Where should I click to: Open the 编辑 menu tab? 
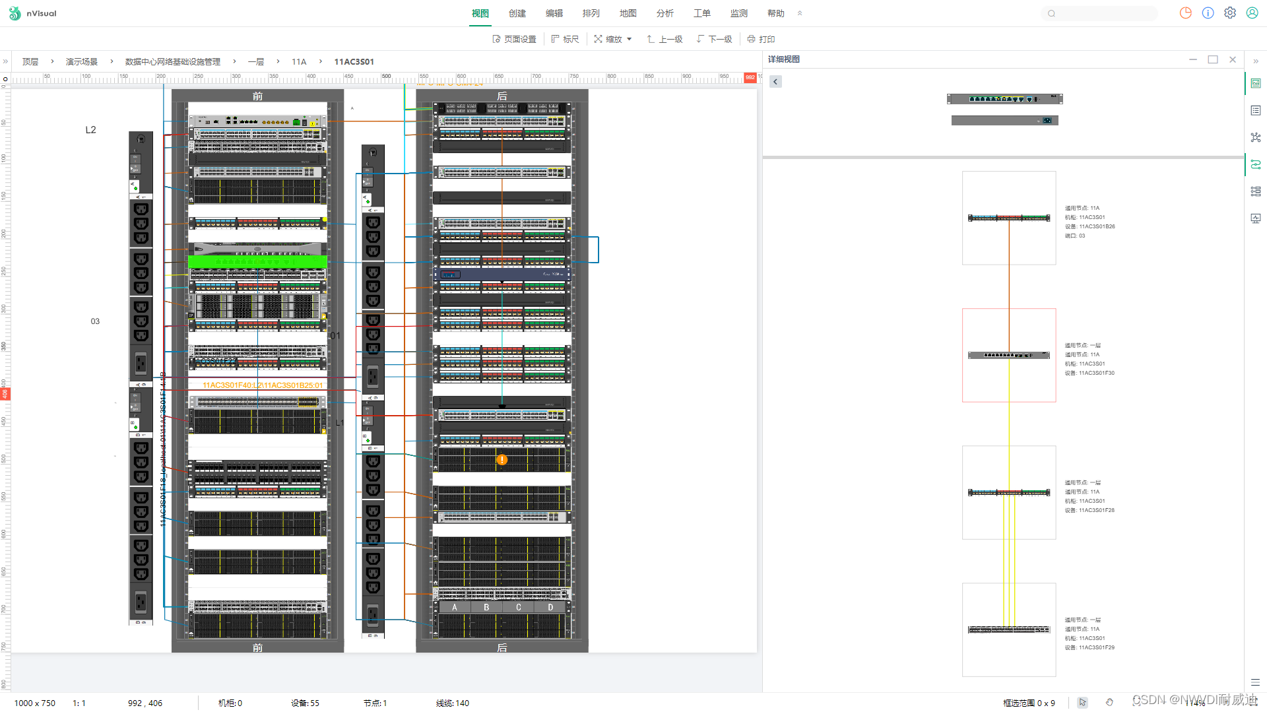tap(554, 13)
